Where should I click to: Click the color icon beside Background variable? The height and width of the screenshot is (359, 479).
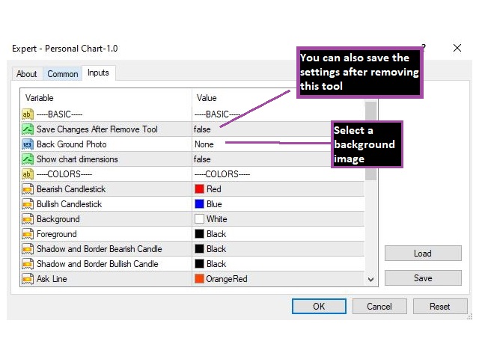(x=28, y=219)
